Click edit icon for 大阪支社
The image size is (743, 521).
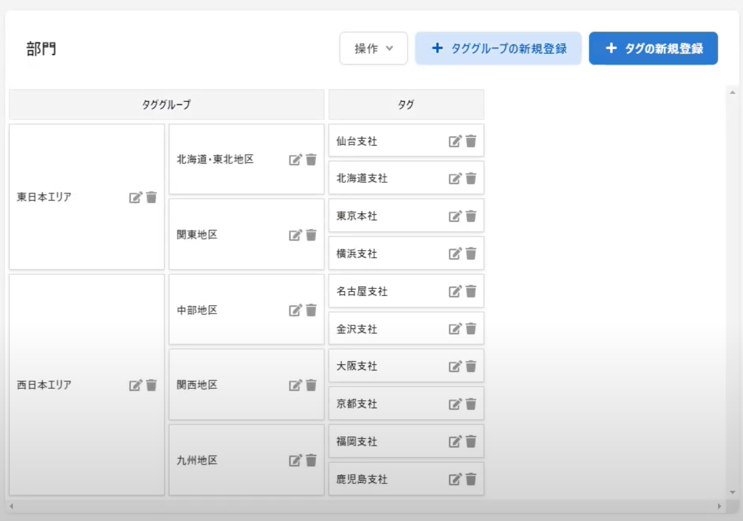point(454,366)
